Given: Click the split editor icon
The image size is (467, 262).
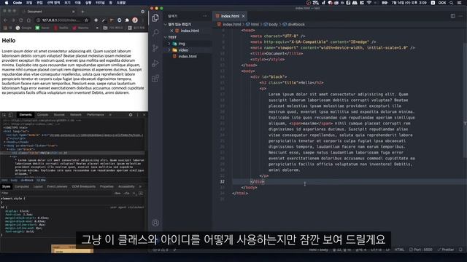Looking at the screenshot, I should coord(452,16).
